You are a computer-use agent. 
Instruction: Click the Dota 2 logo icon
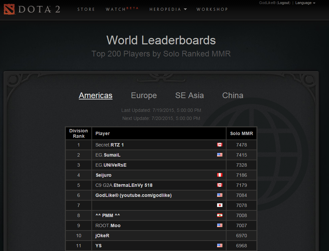tap(9, 9)
